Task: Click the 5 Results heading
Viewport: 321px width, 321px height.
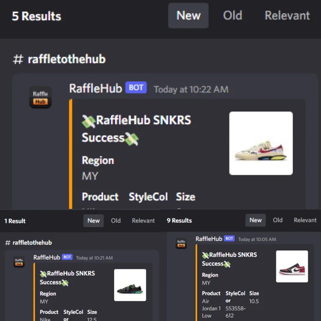Action: (36, 16)
